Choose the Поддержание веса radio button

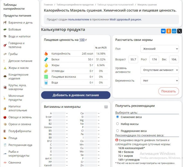coord(117,131)
